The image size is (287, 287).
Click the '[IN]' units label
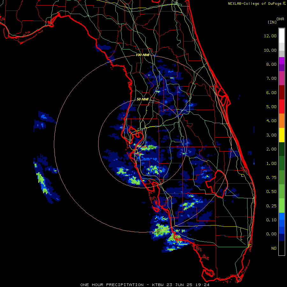[x=272, y=22]
